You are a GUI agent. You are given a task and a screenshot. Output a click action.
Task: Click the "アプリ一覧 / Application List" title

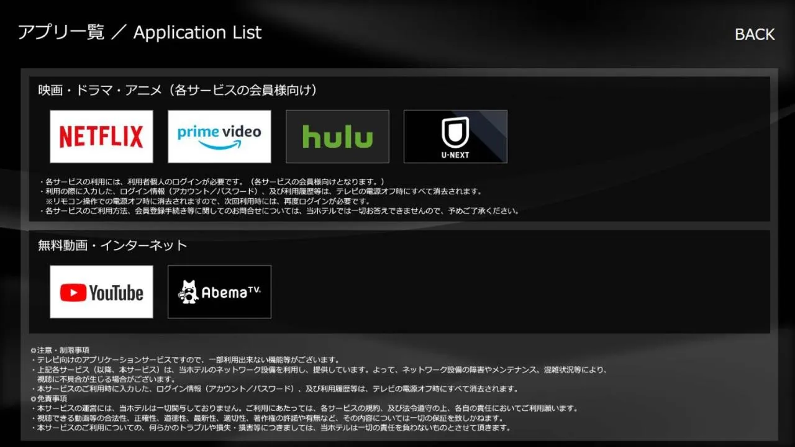140,33
